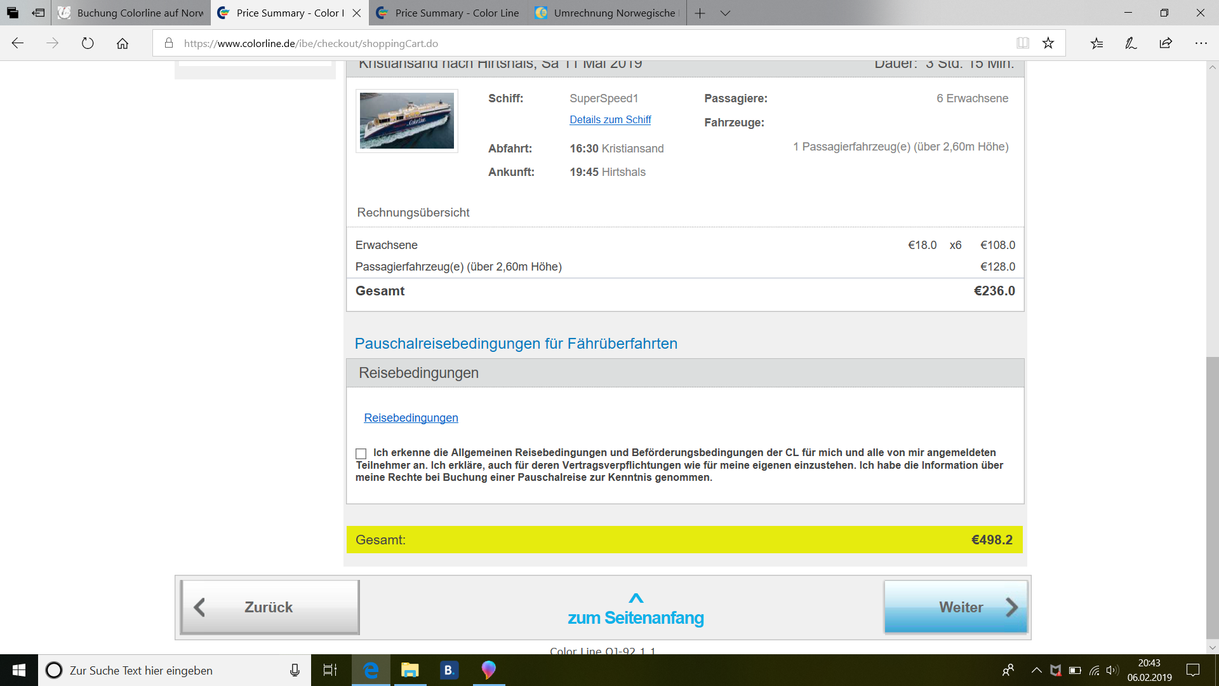Accept the Allgemeinen Reisebedingungen checkbox
1219x686 pixels.
click(x=361, y=454)
